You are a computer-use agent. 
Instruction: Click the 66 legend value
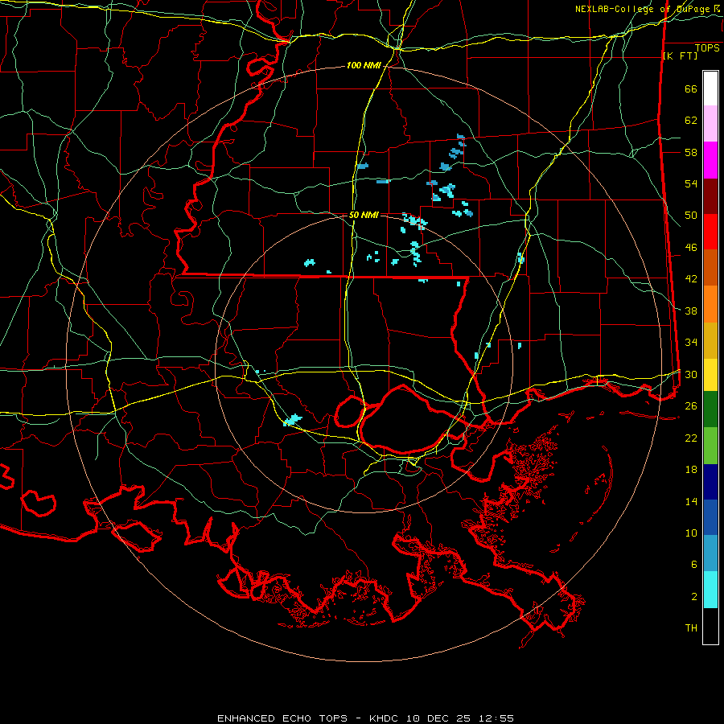click(x=691, y=88)
